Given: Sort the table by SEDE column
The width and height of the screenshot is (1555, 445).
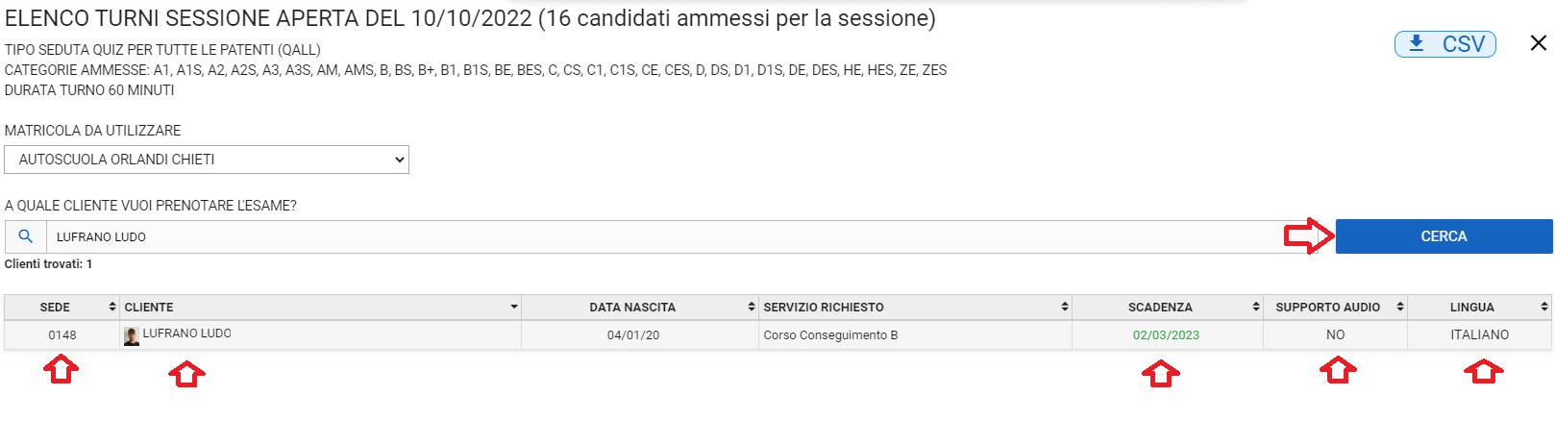Looking at the screenshot, I should pyautogui.click(x=112, y=307).
